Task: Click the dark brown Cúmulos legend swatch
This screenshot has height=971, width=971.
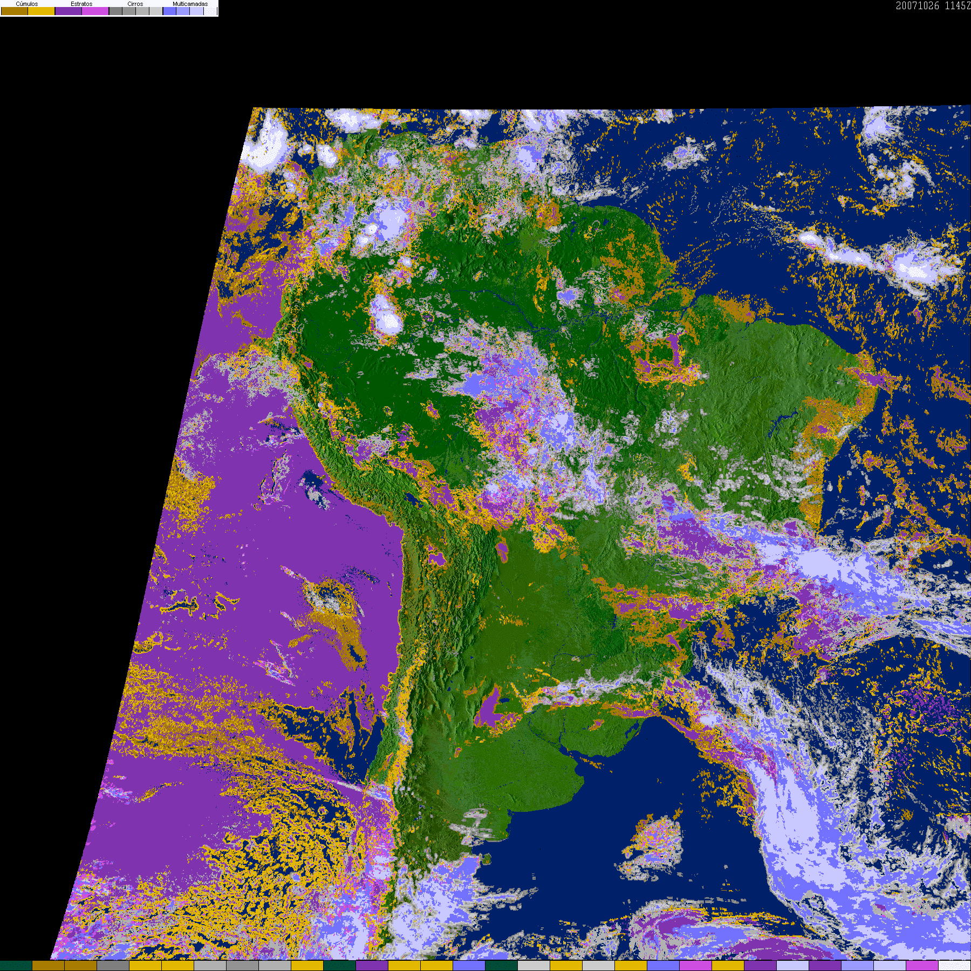Action: click(15, 11)
